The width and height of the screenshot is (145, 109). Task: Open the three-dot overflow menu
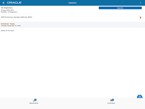(x=141, y=3)
